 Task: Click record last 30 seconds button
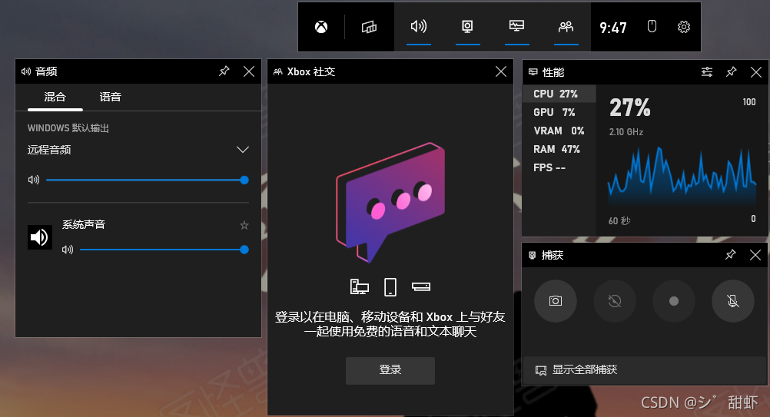(614, 301)
